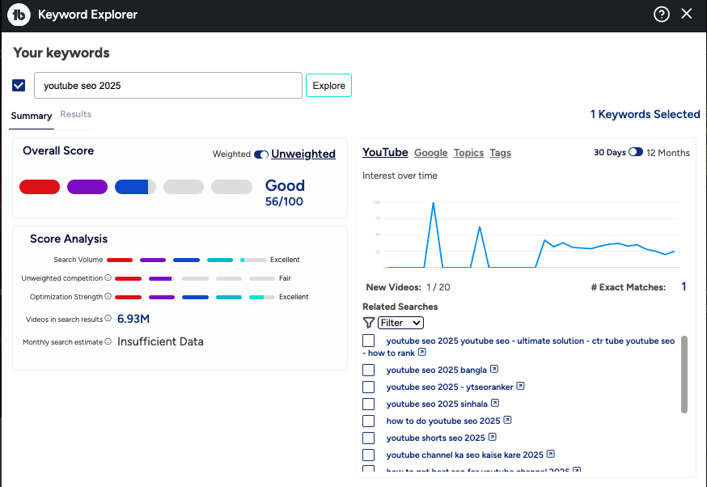Check 'youtube seo 2025 sinhala' checkbox
This screenshot has width=707, height=487.
[368, 404]
